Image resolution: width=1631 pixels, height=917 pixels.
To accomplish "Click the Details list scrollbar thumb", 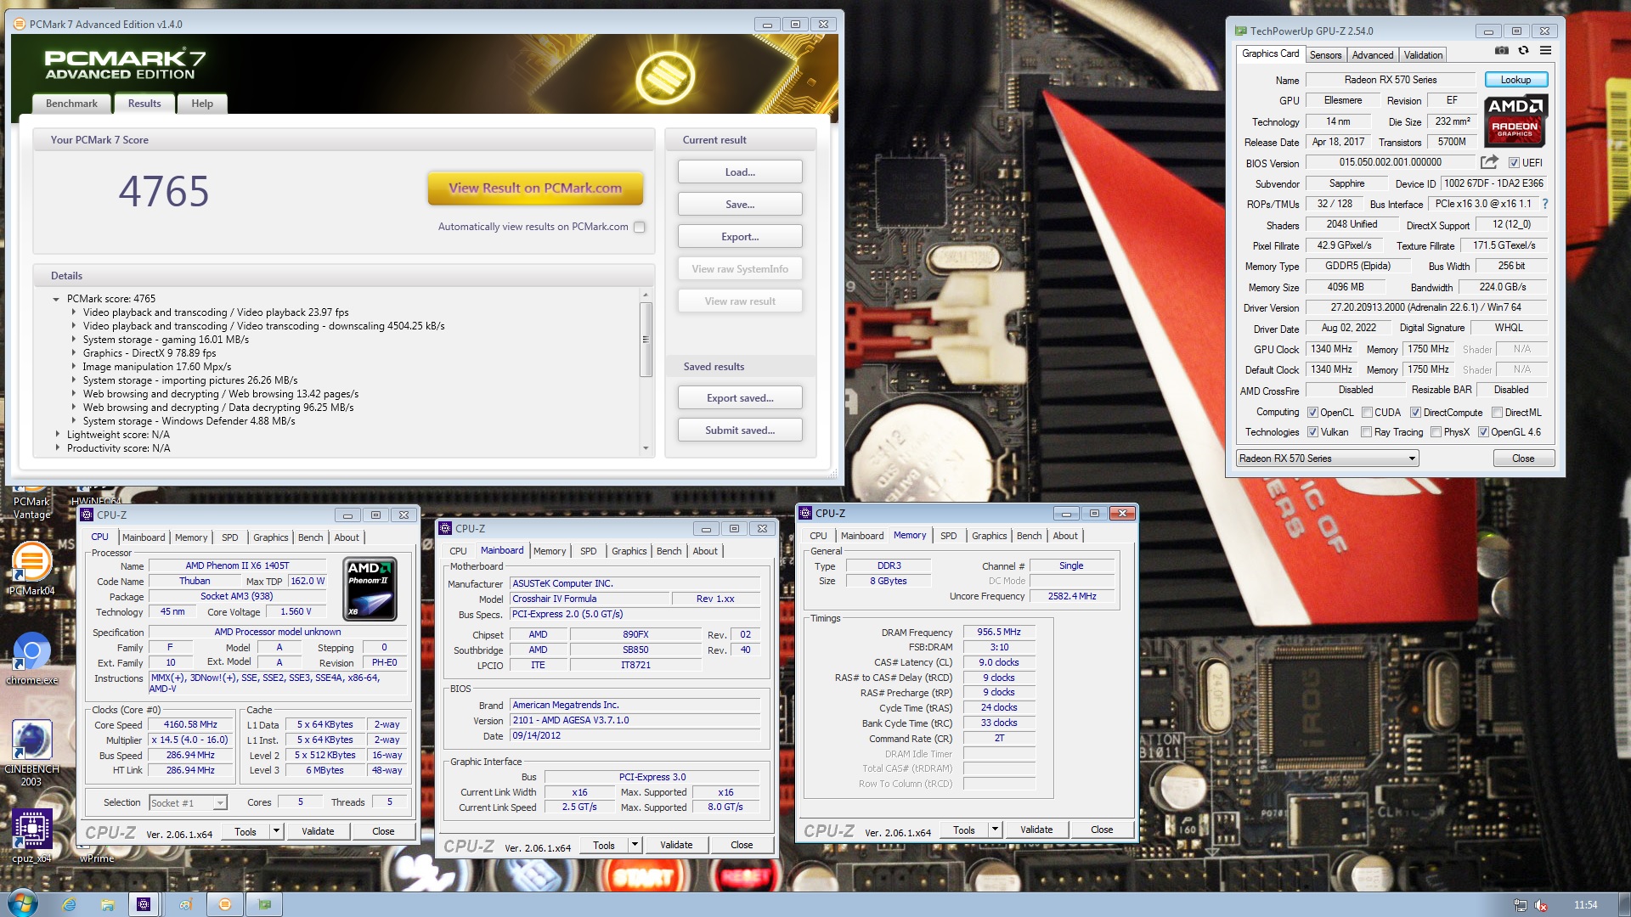I will coord(646,340).
